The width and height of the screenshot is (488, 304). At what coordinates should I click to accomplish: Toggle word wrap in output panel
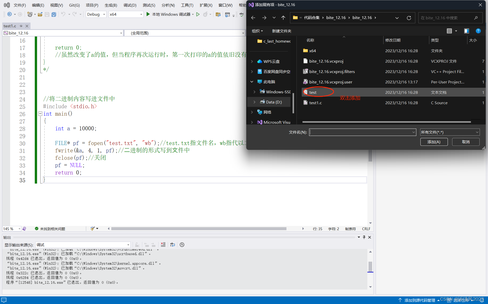[173, 245]
